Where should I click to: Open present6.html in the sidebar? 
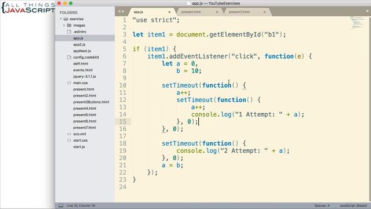point(85,121)
